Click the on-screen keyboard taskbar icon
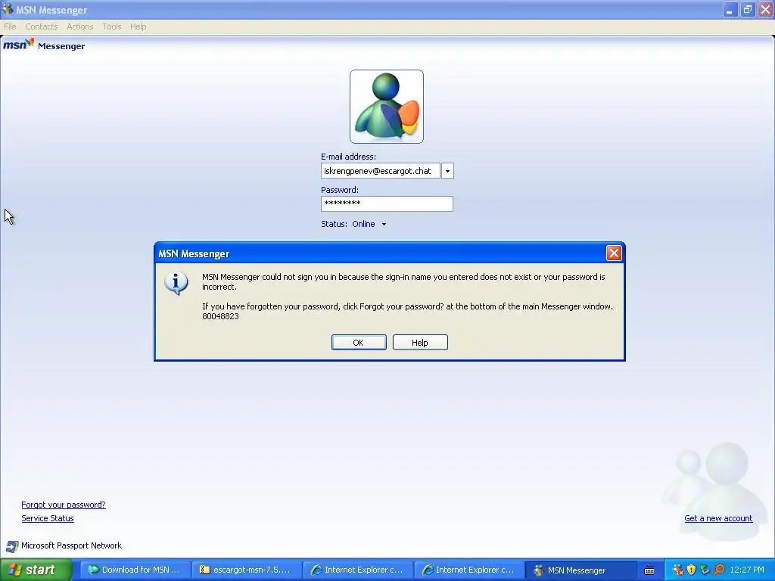Screen dimensions: 775x581 coord(649,570)
